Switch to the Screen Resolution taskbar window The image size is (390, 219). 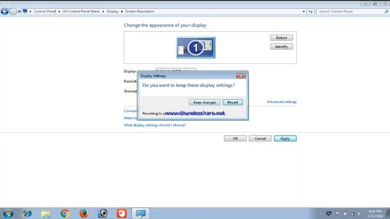click(141, 214)
